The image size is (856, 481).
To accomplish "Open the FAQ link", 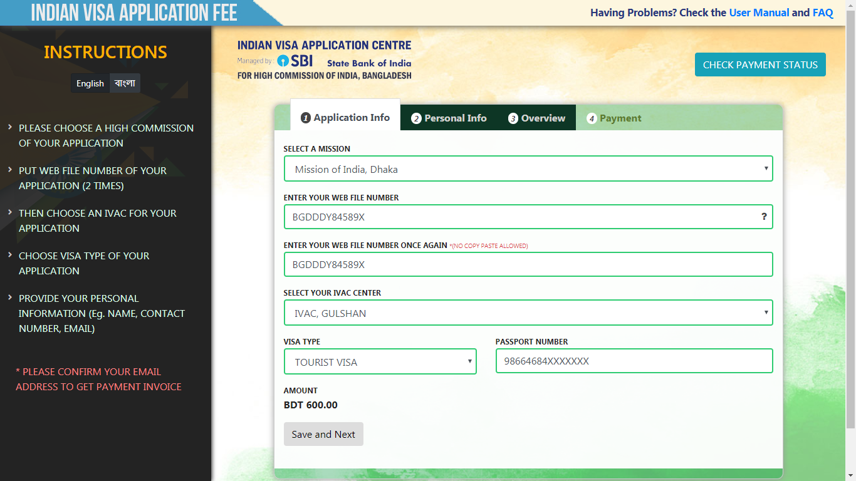I will (x=822, y=12).
